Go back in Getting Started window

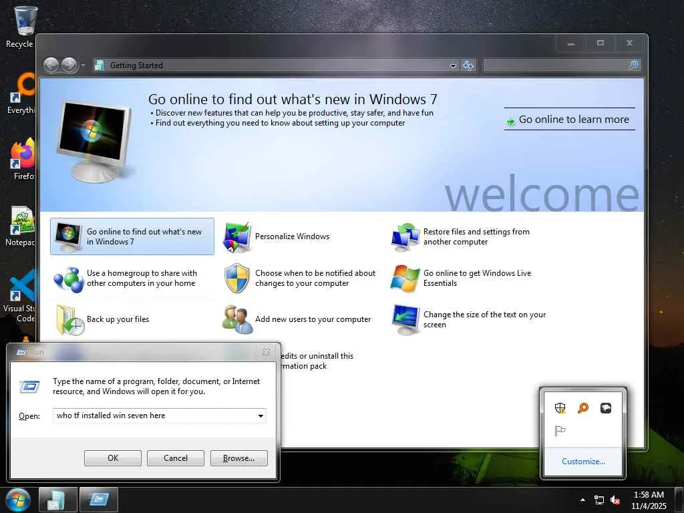tap(51, 65)
